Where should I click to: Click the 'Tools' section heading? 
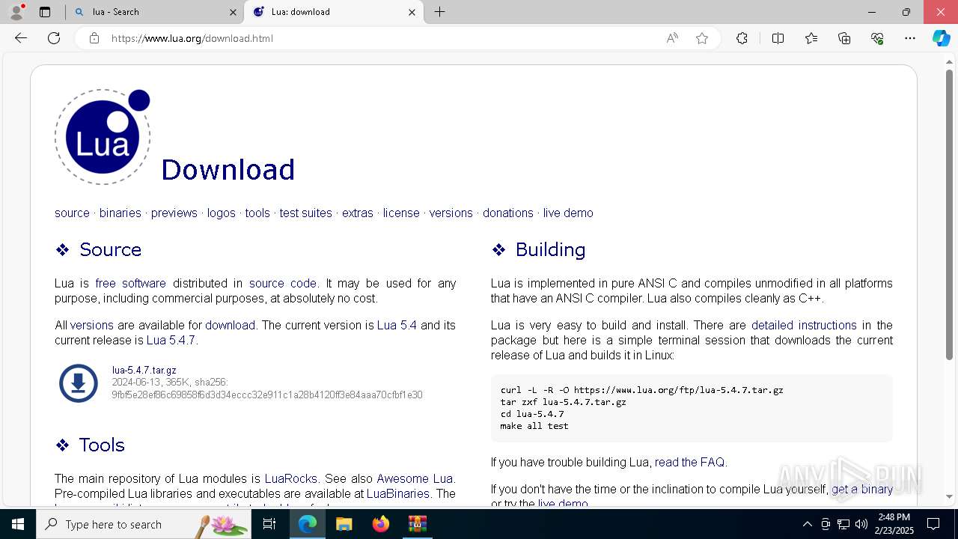pos(102,445)
